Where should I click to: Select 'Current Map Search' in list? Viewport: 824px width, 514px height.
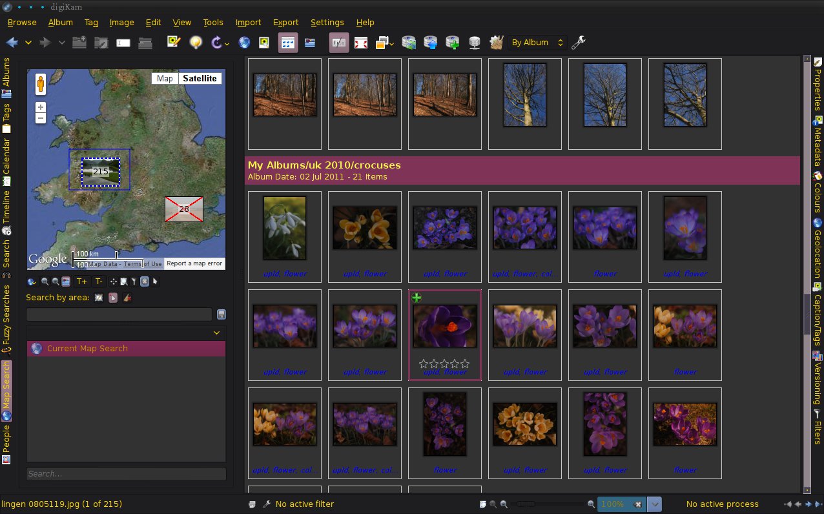pos(126,349)
